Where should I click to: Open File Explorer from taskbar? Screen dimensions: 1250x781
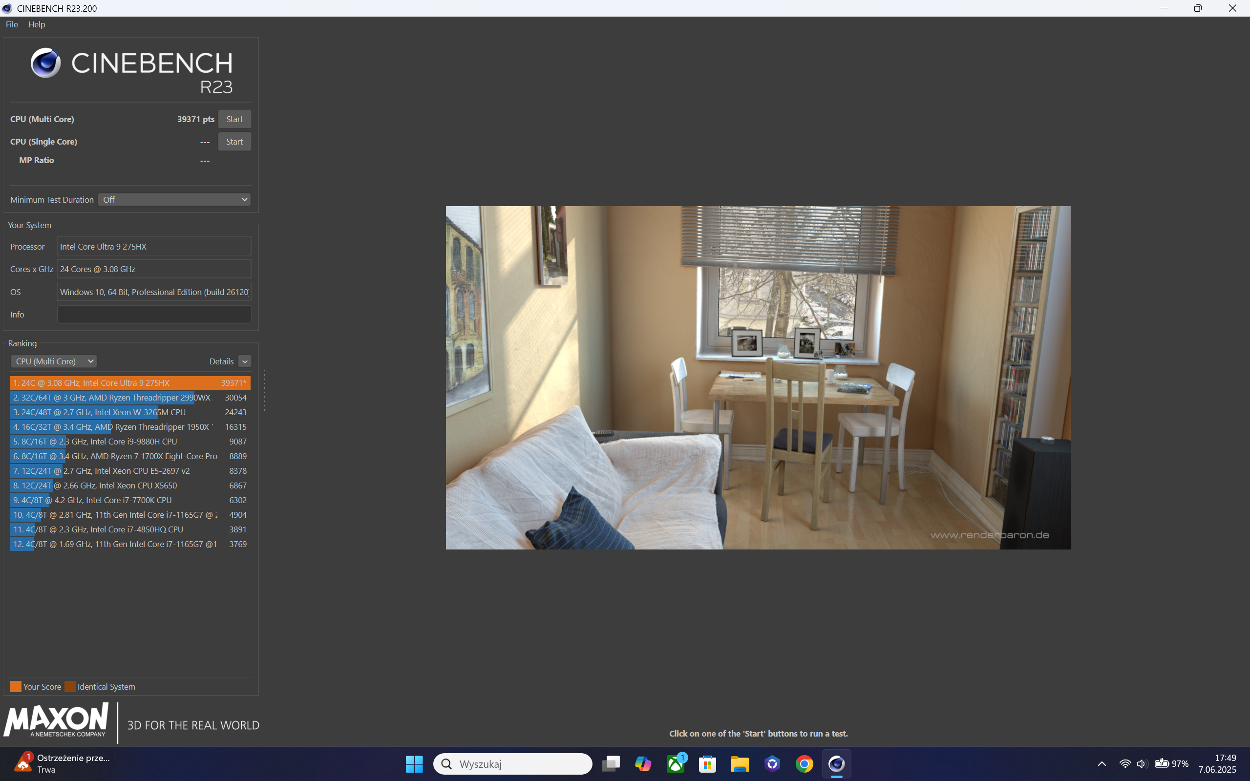click(x=740, y=763)
